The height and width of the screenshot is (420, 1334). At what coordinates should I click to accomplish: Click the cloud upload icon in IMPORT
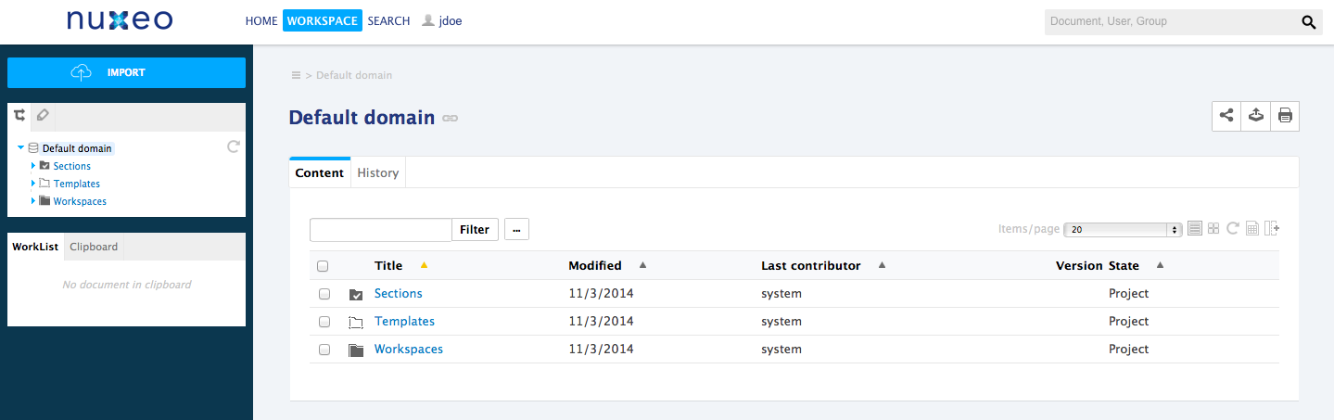point(82,72)
